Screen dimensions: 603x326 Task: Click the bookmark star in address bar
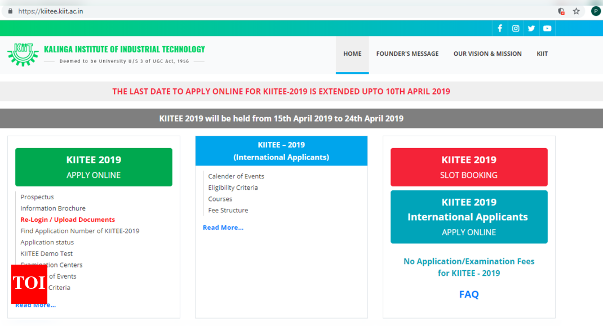pyautogui.click(x=576, y=11)
